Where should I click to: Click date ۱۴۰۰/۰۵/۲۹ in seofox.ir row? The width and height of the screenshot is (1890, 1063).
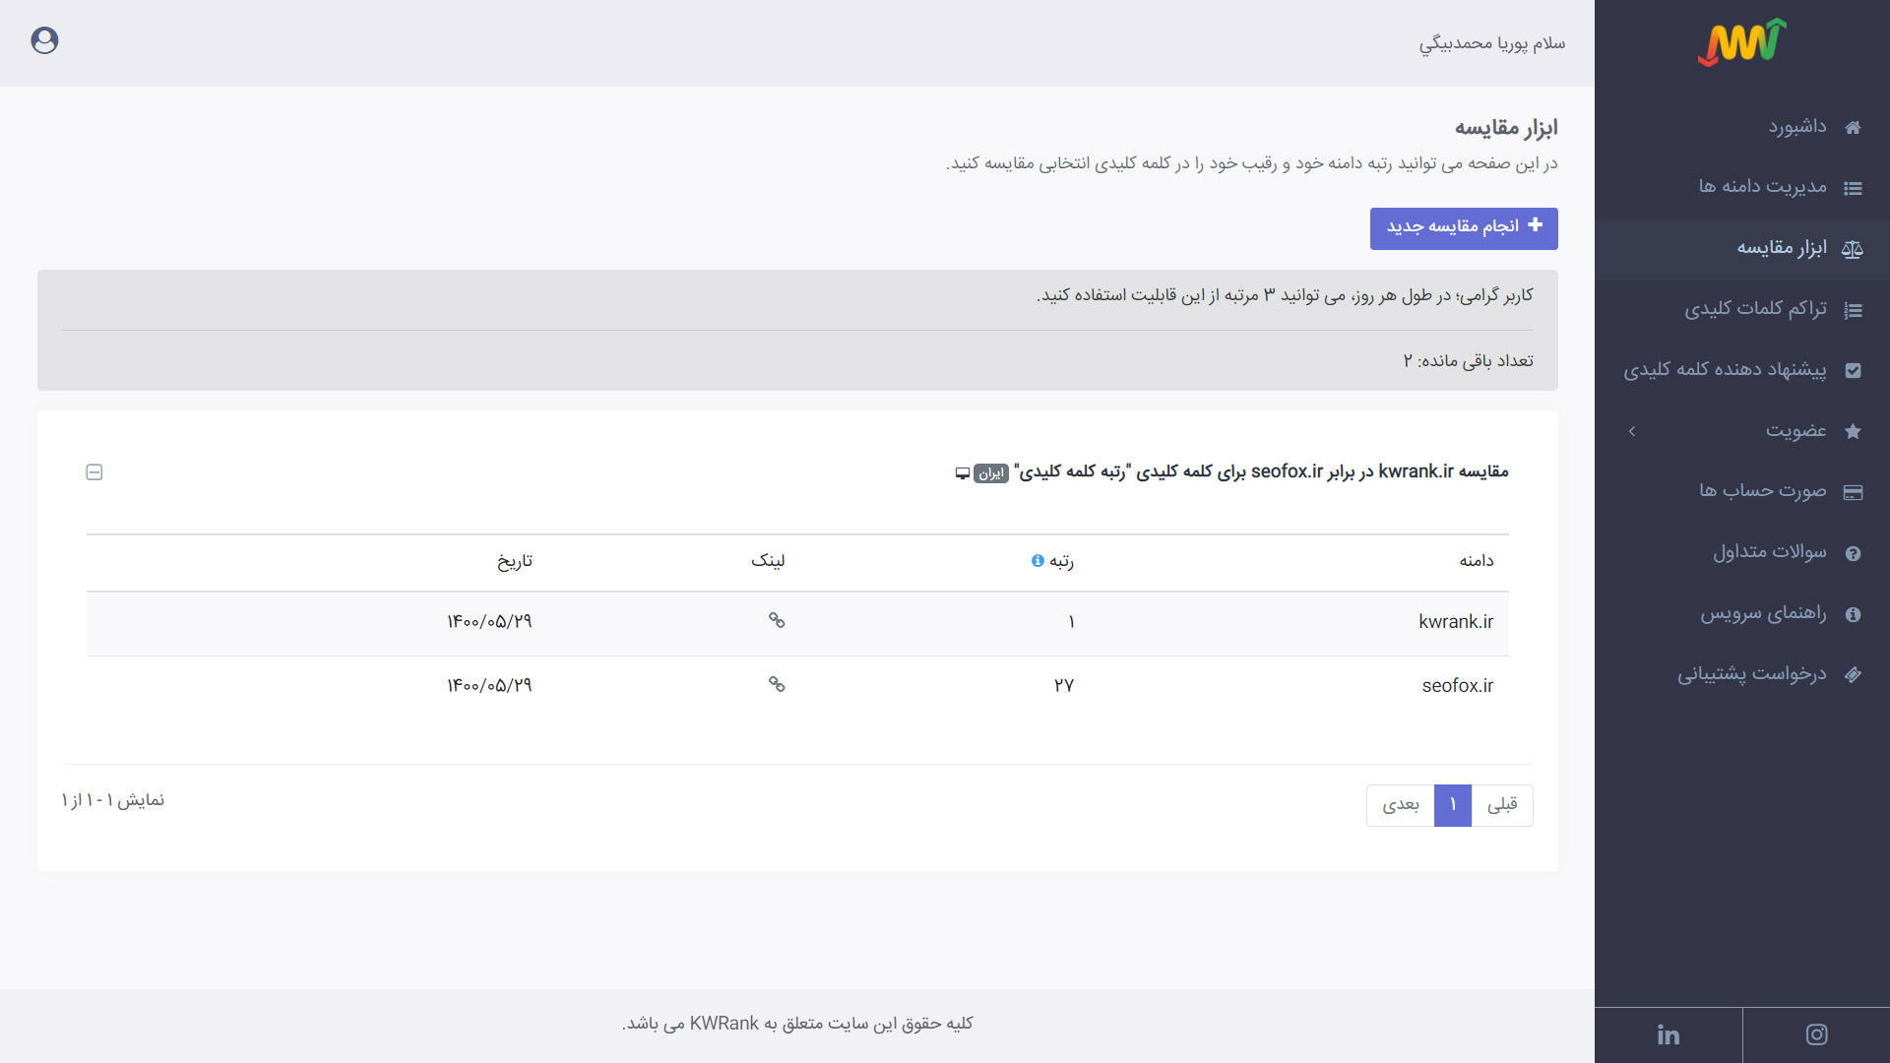pos(489,686)
